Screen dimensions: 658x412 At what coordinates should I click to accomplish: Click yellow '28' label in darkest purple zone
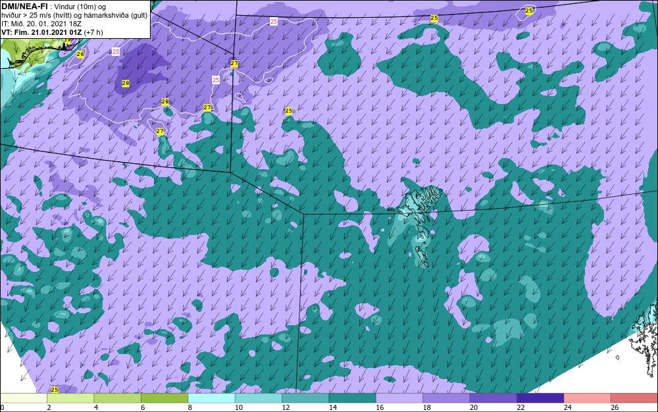pyautogui.click(x=126, y=83)
